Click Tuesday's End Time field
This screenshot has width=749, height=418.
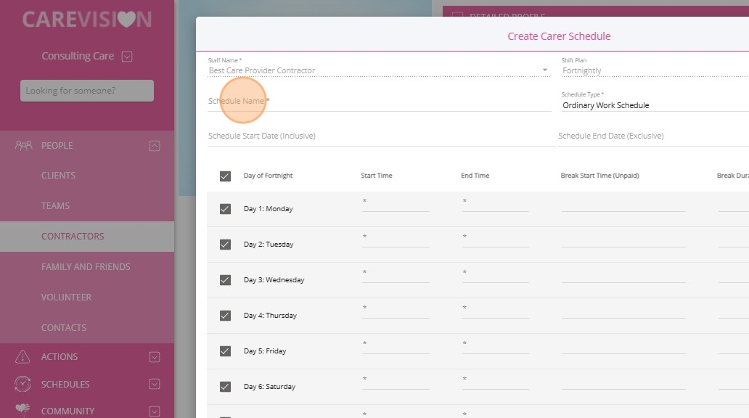(x=496, y=239)
